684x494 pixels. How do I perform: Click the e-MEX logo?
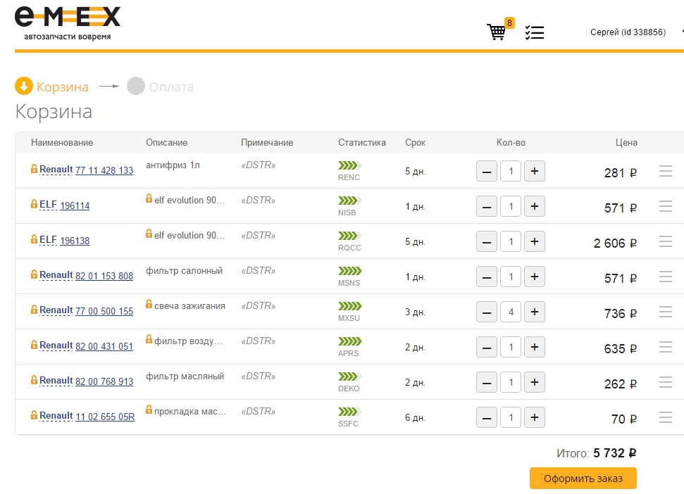coord(68,23)
